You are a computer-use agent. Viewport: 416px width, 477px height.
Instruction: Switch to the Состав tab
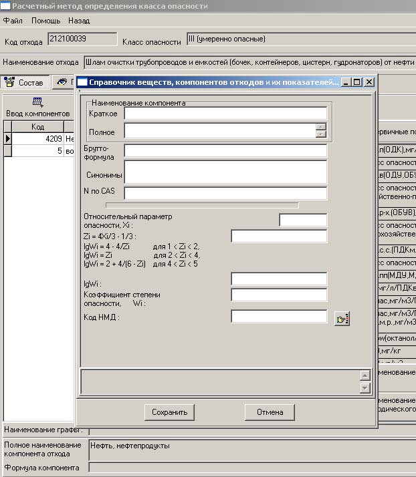tap(24, 83)
